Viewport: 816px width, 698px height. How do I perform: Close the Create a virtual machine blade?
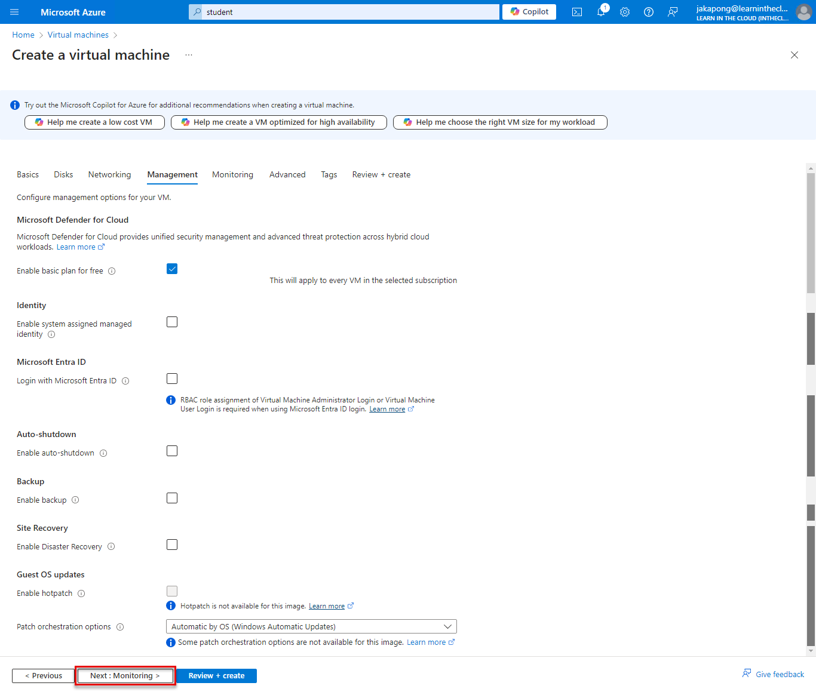[794, 55]
